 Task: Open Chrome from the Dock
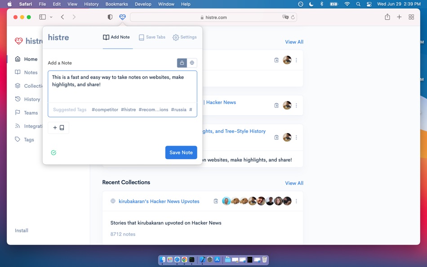click(184, 260)
